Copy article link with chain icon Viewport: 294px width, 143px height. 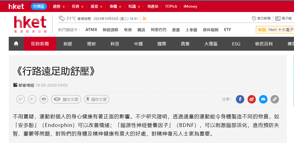coord(275,99)
